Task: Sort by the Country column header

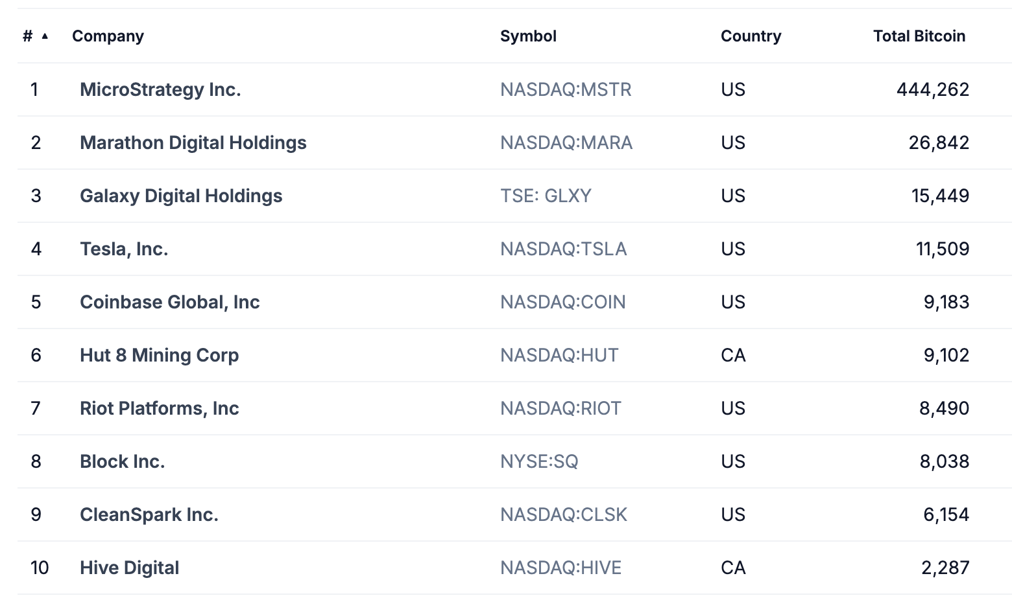Action: click(751, 36)
